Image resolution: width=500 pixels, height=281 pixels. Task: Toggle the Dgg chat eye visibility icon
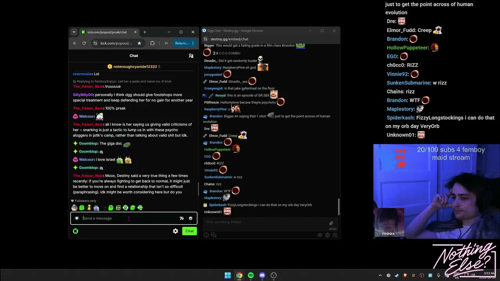click(x=320, y=235)
